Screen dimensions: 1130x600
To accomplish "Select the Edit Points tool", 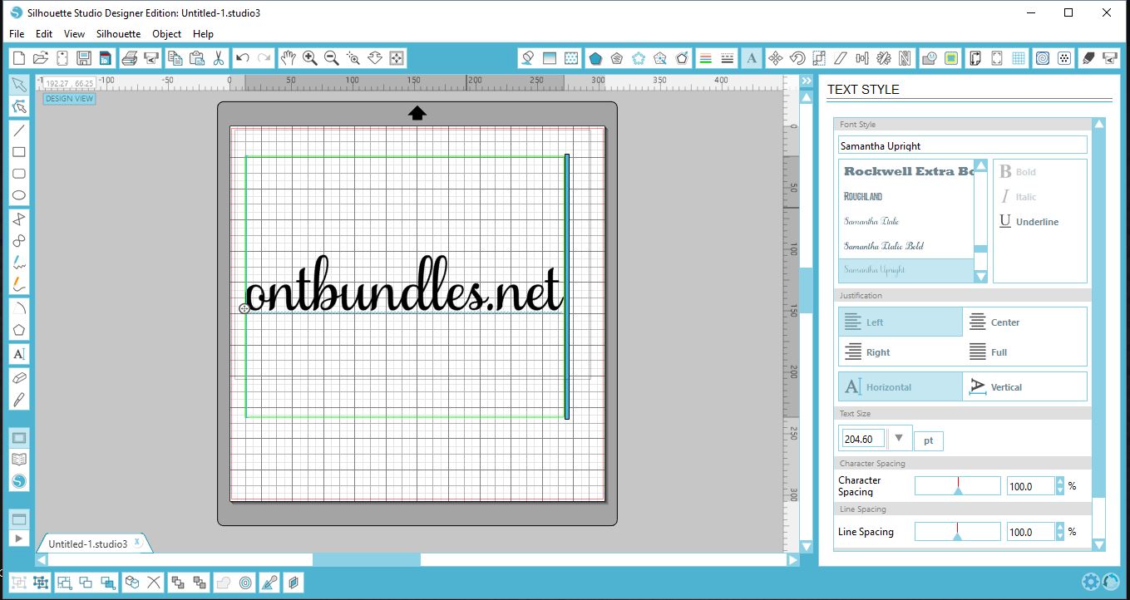I will tap(19, 106).
